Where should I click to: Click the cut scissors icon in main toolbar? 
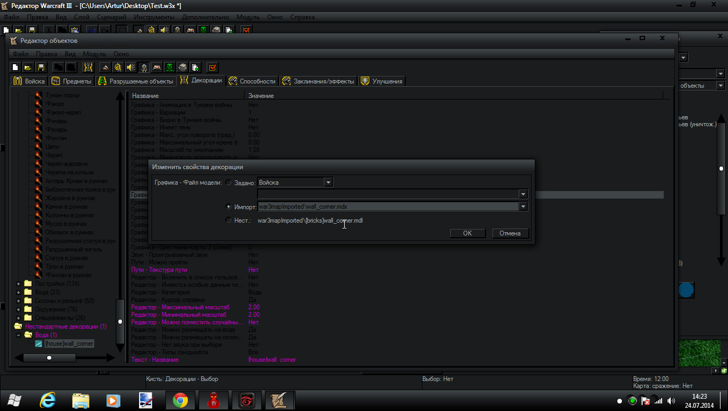click(49, 30)
